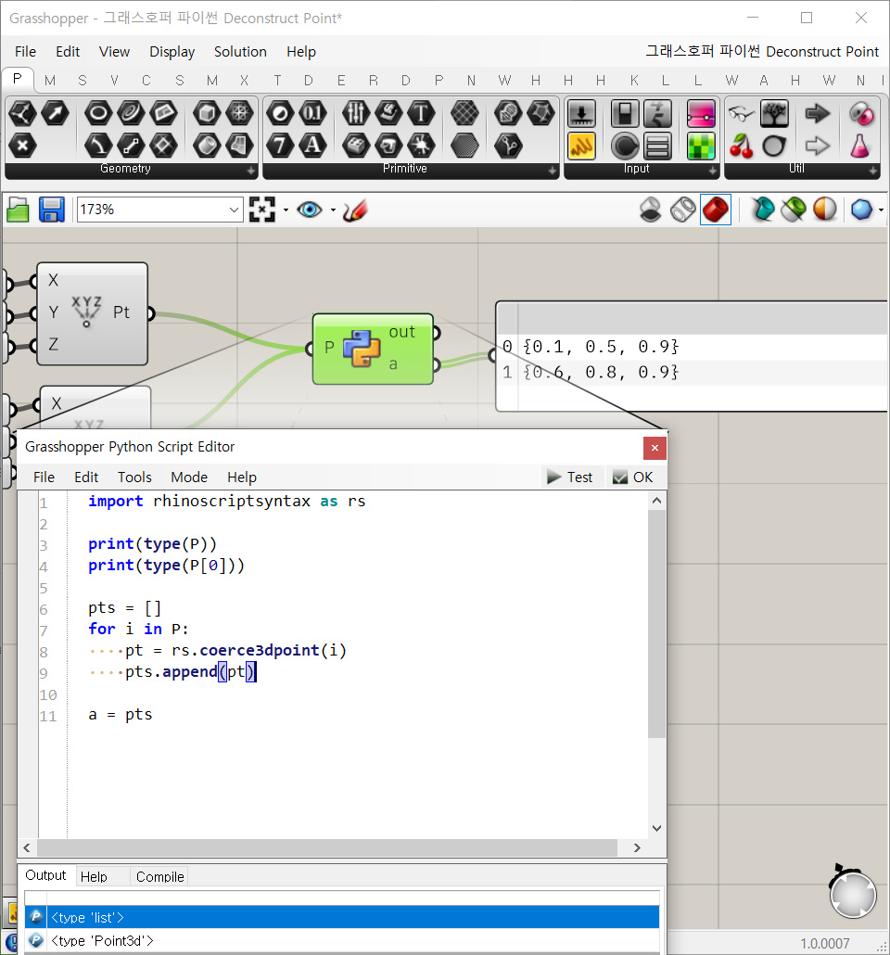Select the Number 0.1 parameter icon
This screenshot has width=890, height=955.
pyautogui.click(x=311, y=113)
